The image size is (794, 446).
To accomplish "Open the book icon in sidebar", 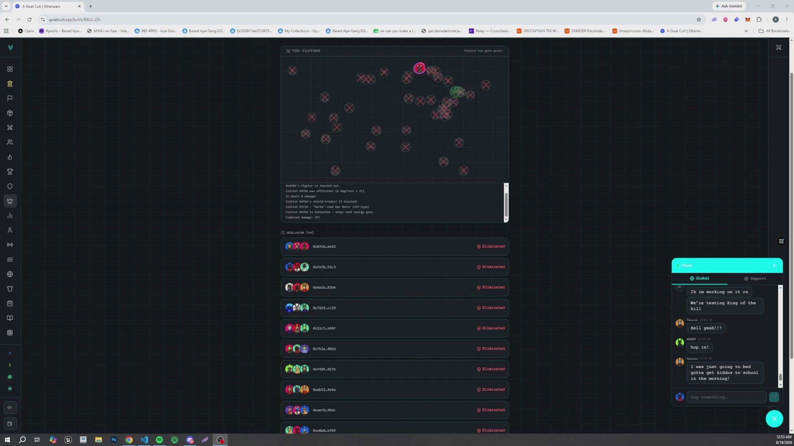I will coord(10,318).
